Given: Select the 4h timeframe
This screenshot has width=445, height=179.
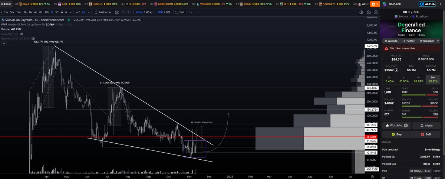Looking at the screenshot, I should [x=36, y=12].
